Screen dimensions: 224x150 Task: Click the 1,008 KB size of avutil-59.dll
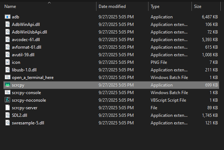click(210, 55)
